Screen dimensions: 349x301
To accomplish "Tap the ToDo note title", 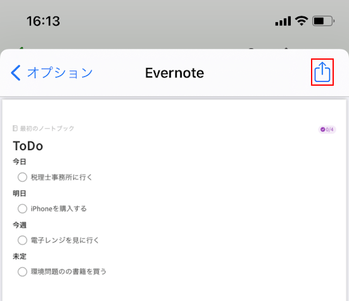I will coord(28,146).
